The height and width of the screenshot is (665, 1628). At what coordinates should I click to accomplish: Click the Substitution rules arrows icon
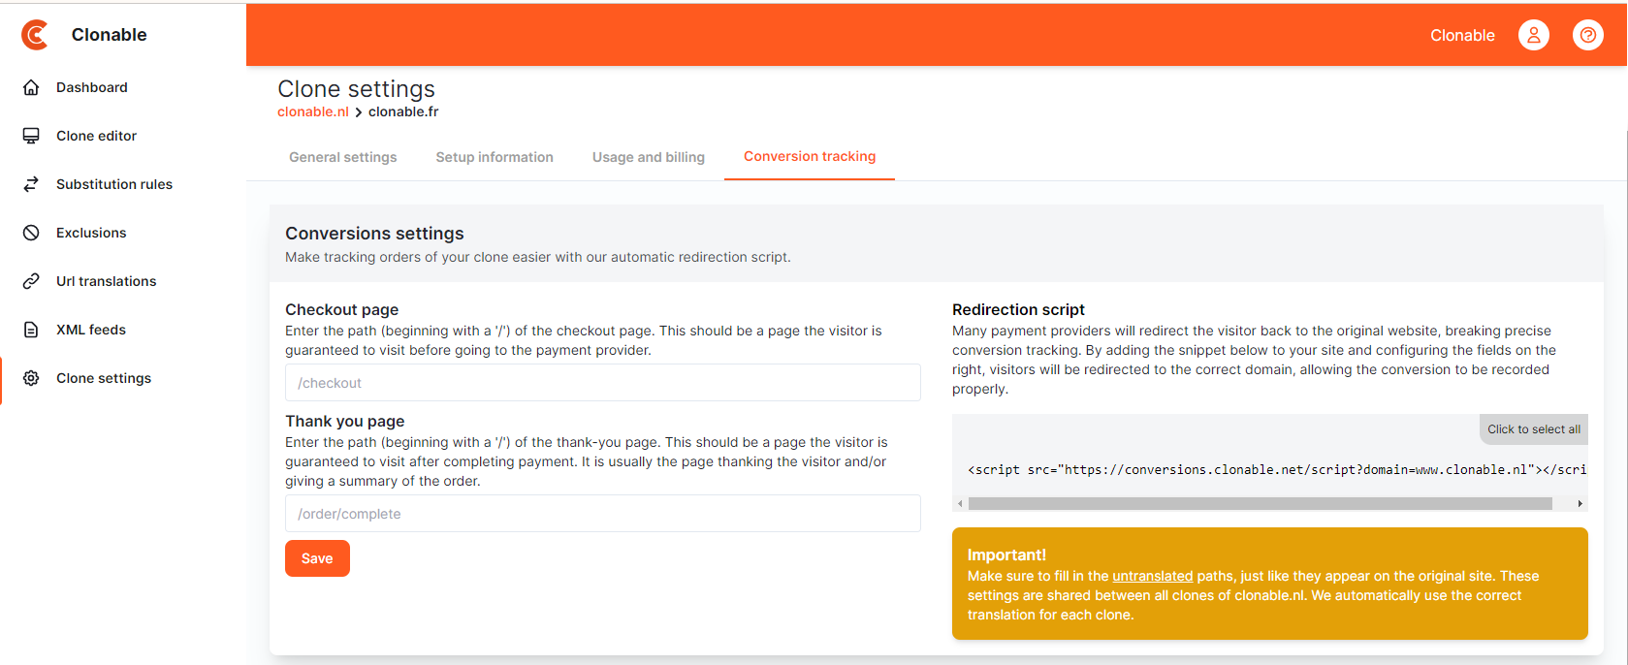tap(31, 184)
